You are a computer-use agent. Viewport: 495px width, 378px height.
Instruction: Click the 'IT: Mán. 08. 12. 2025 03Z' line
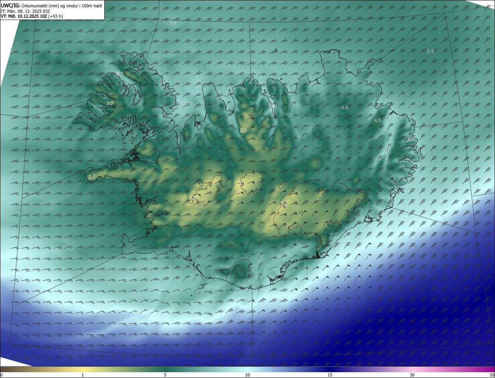point(25,11)
